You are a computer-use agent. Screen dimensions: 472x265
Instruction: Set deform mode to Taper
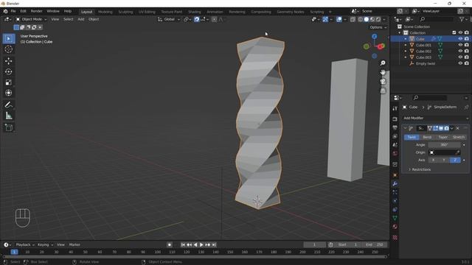tap(442, 138)
